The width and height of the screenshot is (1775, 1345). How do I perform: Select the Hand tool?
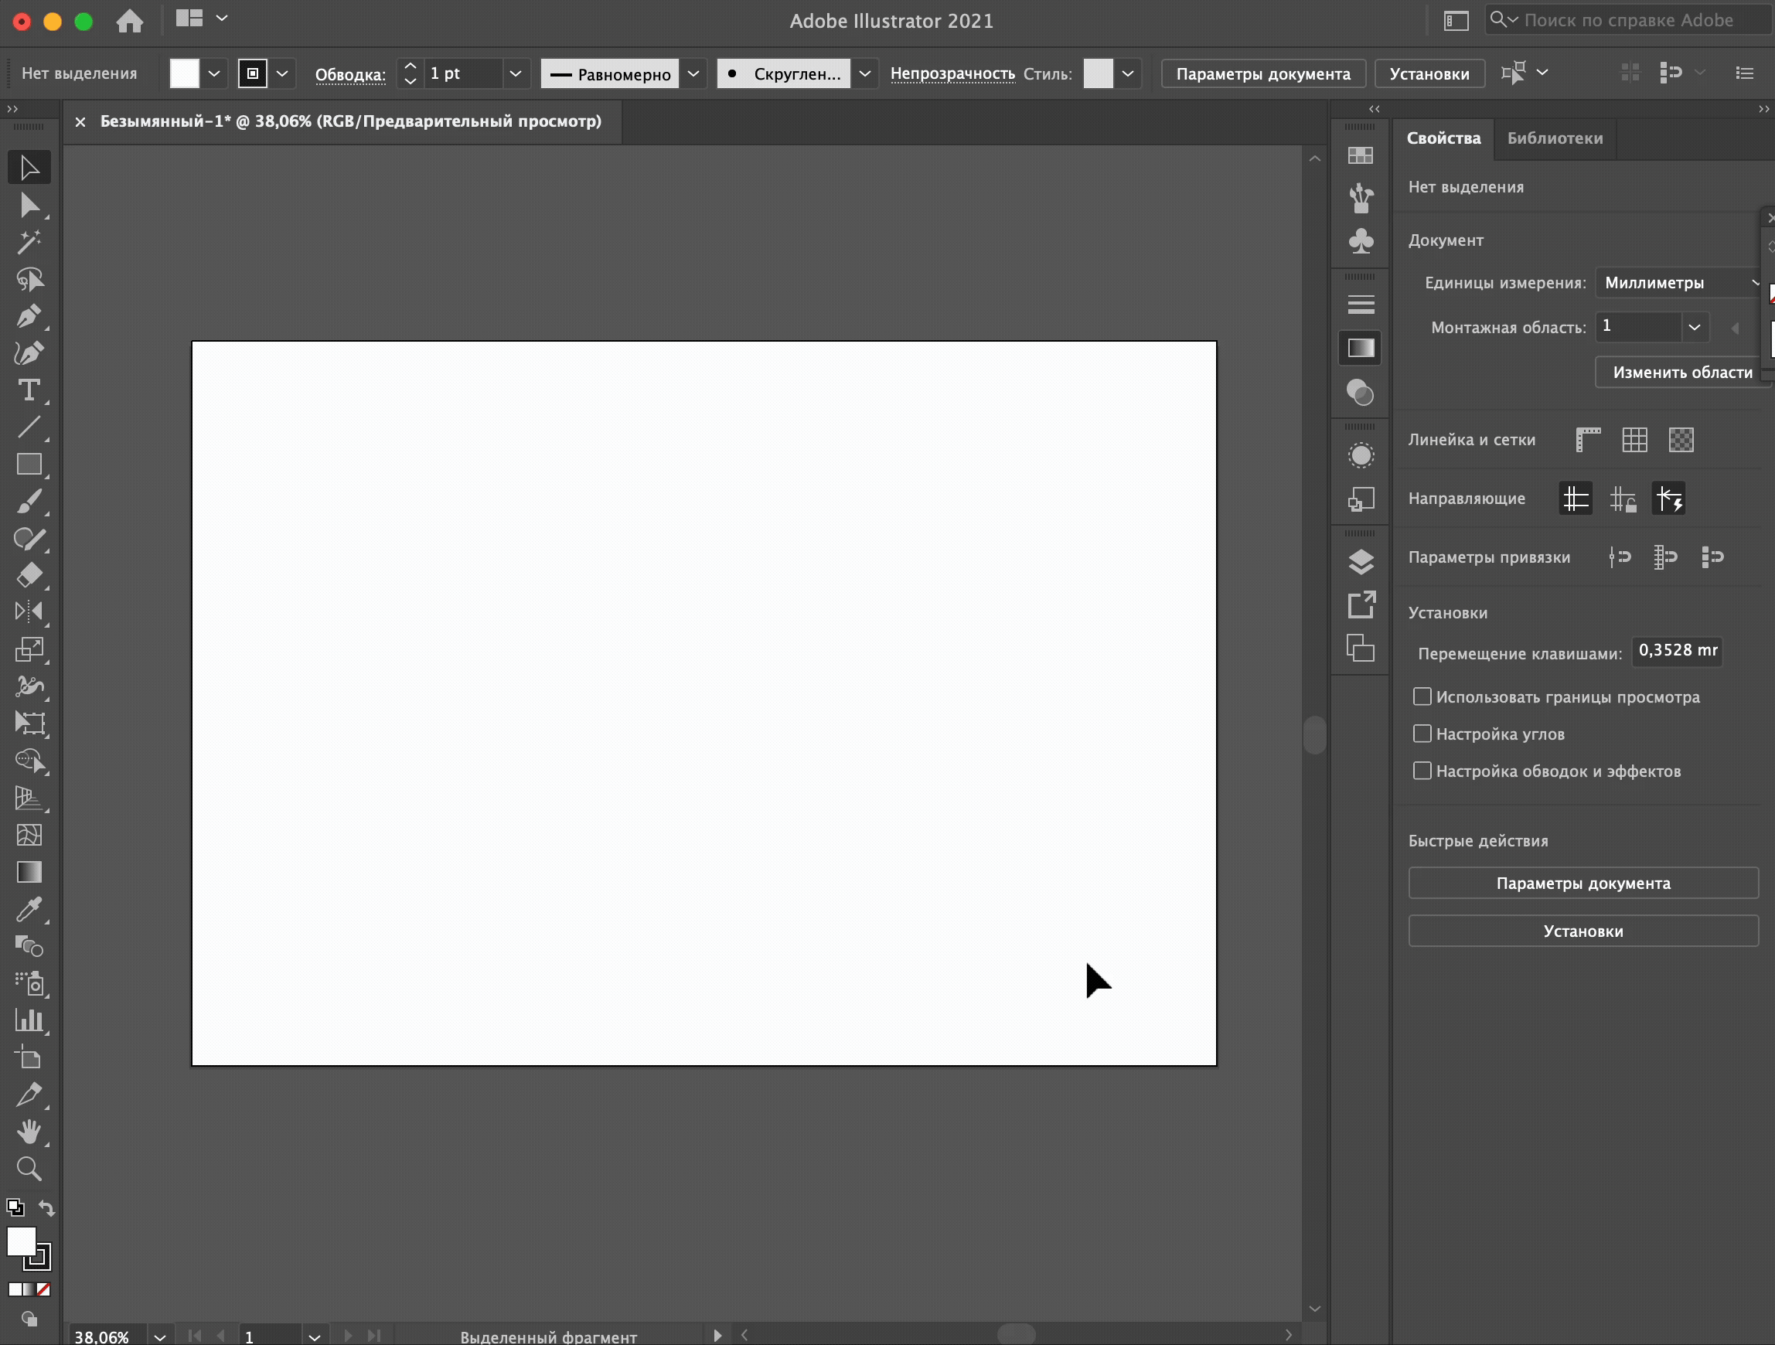pyautogui.click(x=29, y=1132)
